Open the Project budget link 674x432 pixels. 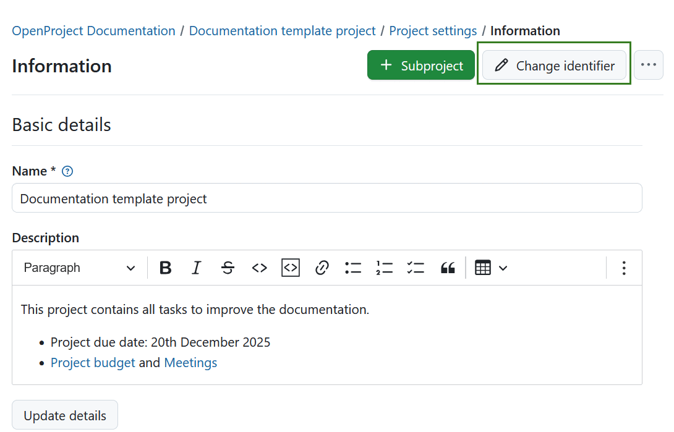[93, 362]
